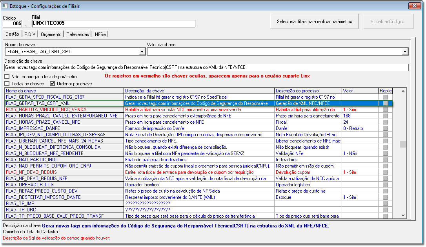Uncheck Ordenar por chave

click(x=53, y=84)
